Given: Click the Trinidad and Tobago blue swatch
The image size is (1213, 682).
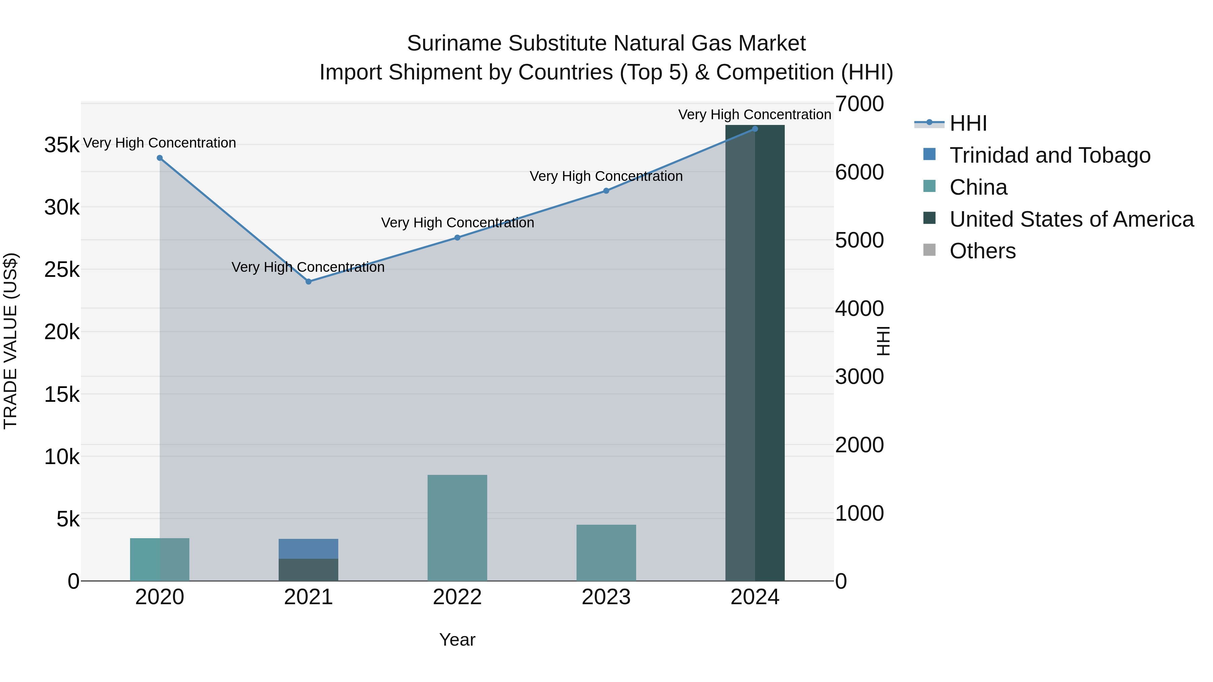Looking at the screenshot, I should [930, 154].
